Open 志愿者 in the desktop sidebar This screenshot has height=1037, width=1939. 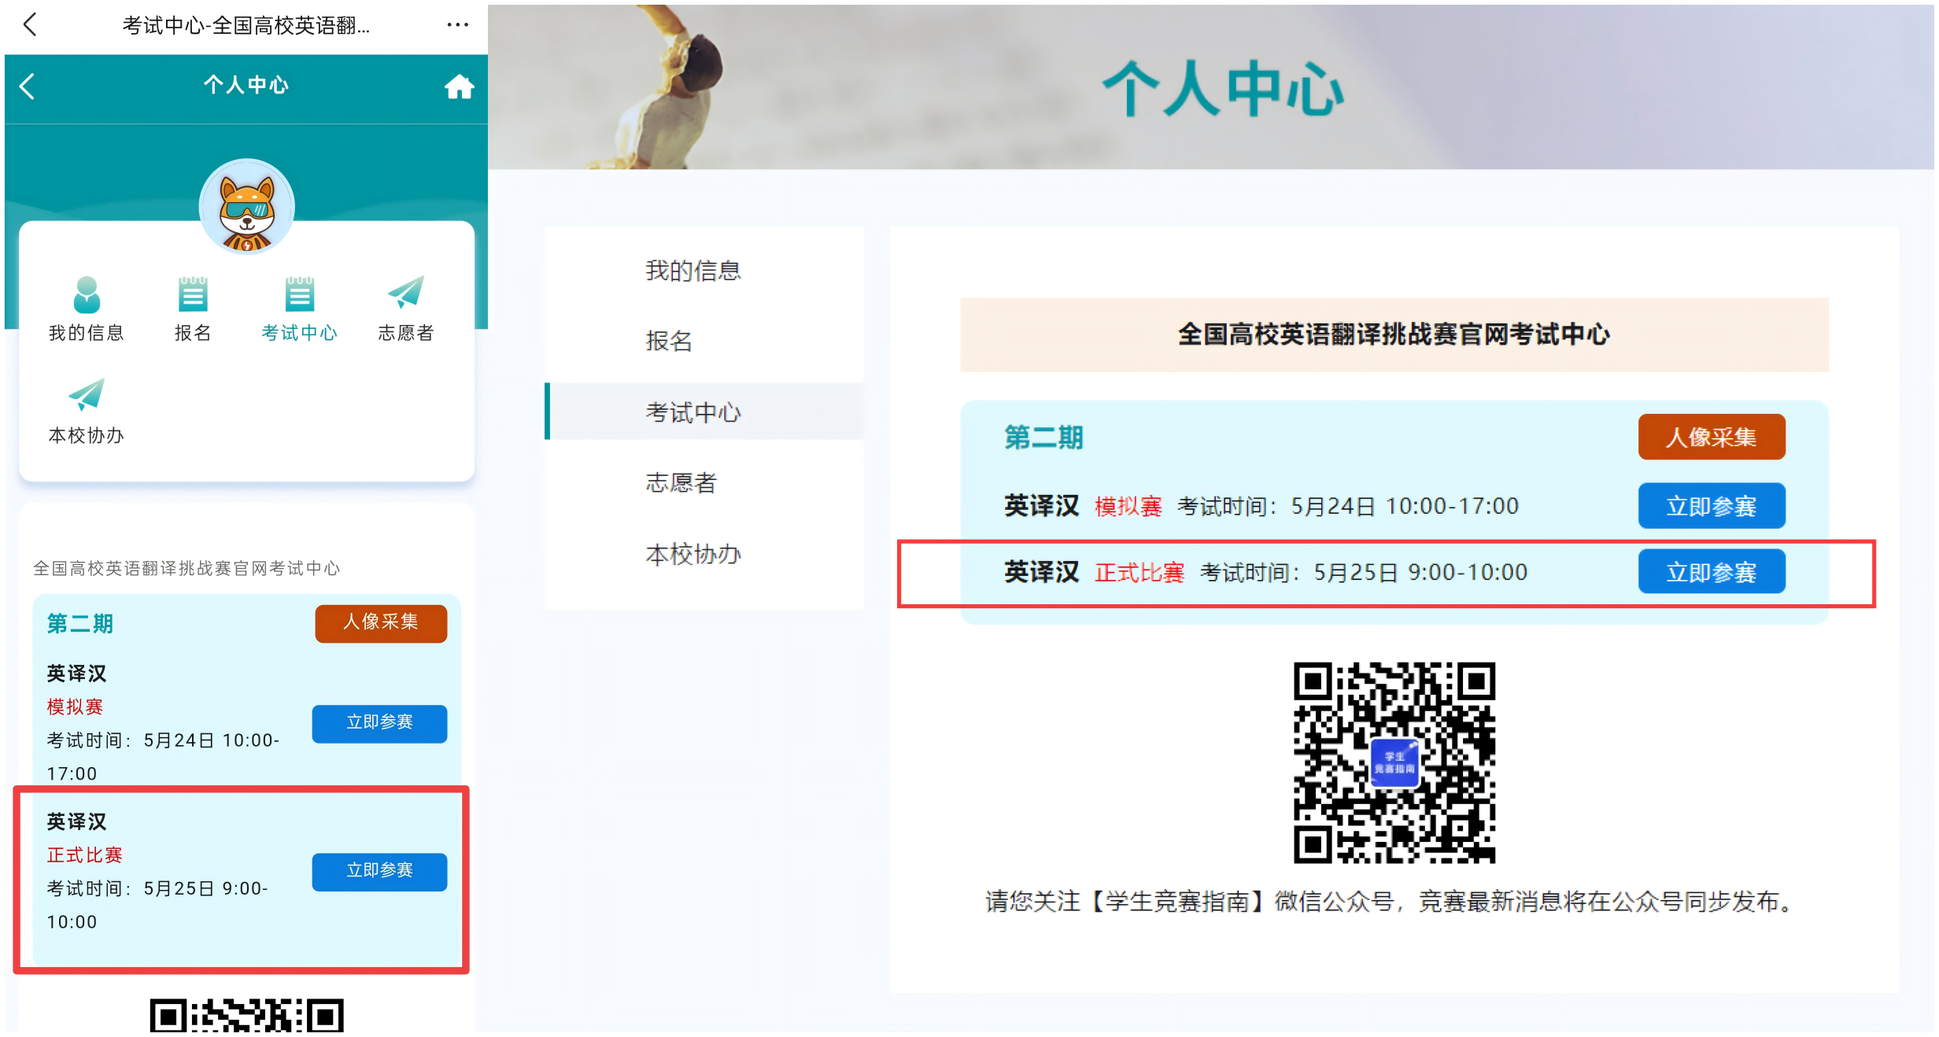click(681, 482)
